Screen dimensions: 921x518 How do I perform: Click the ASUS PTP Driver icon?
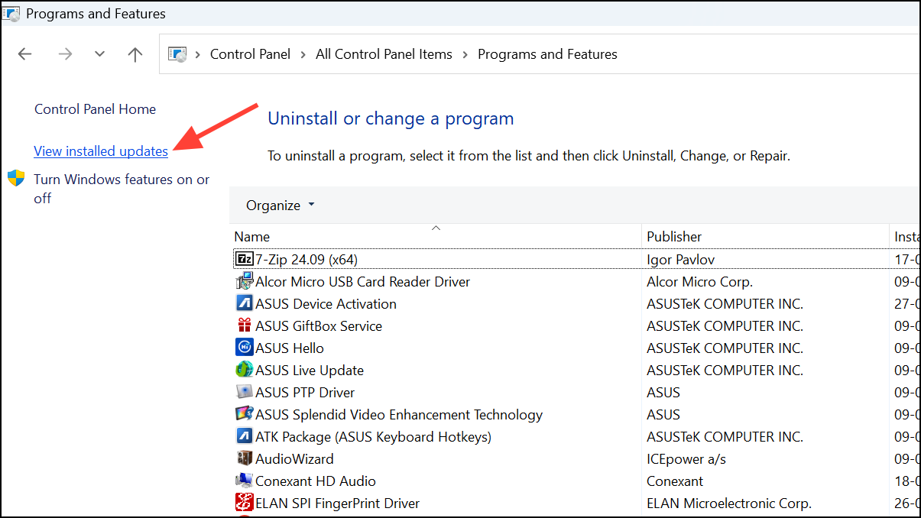coord(244,392)
